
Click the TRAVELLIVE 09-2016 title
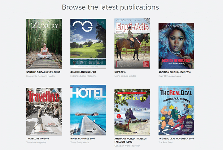(x=37, y=139)
